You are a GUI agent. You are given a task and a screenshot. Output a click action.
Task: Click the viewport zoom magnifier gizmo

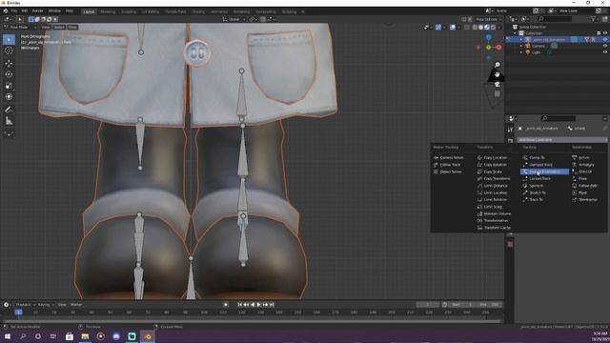[x=498, y=65]
